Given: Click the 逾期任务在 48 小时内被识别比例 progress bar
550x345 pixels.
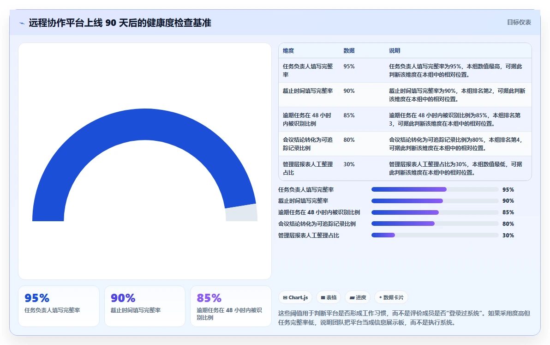Looking at the screenshot, I should point(435,212).
